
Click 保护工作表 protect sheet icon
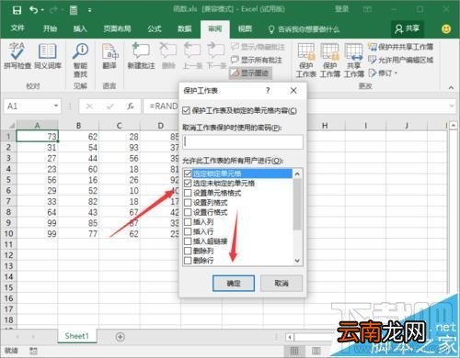pyautogui.click(x=306, y=60)
